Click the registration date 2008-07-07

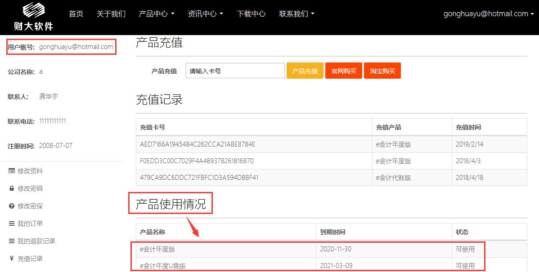point(56,146)
